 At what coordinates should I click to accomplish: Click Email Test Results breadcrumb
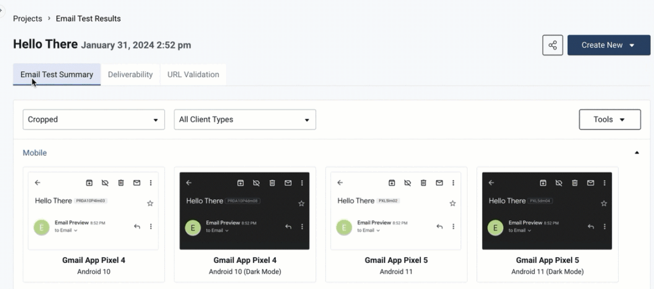coord(88,19)
